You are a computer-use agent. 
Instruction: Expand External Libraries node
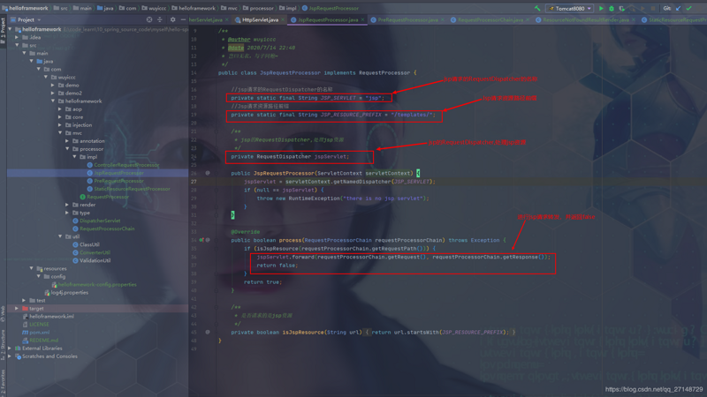point(11,348)
